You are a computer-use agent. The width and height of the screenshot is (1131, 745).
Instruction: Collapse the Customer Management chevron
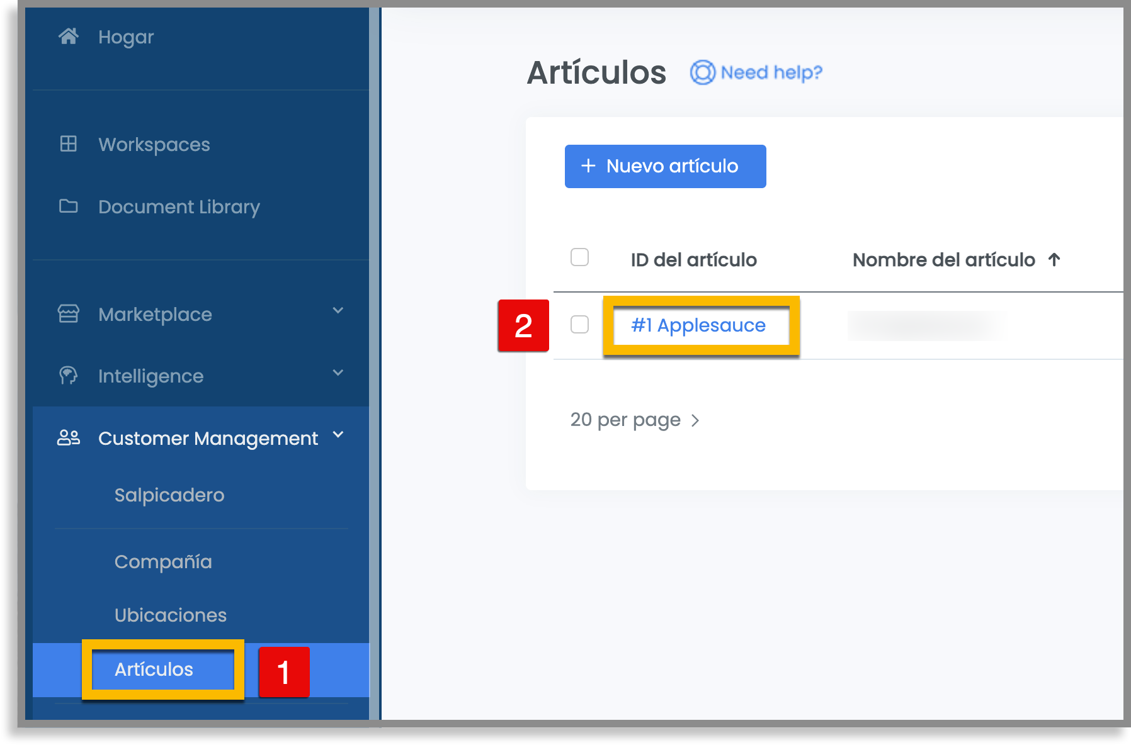[x=338, y=435]
